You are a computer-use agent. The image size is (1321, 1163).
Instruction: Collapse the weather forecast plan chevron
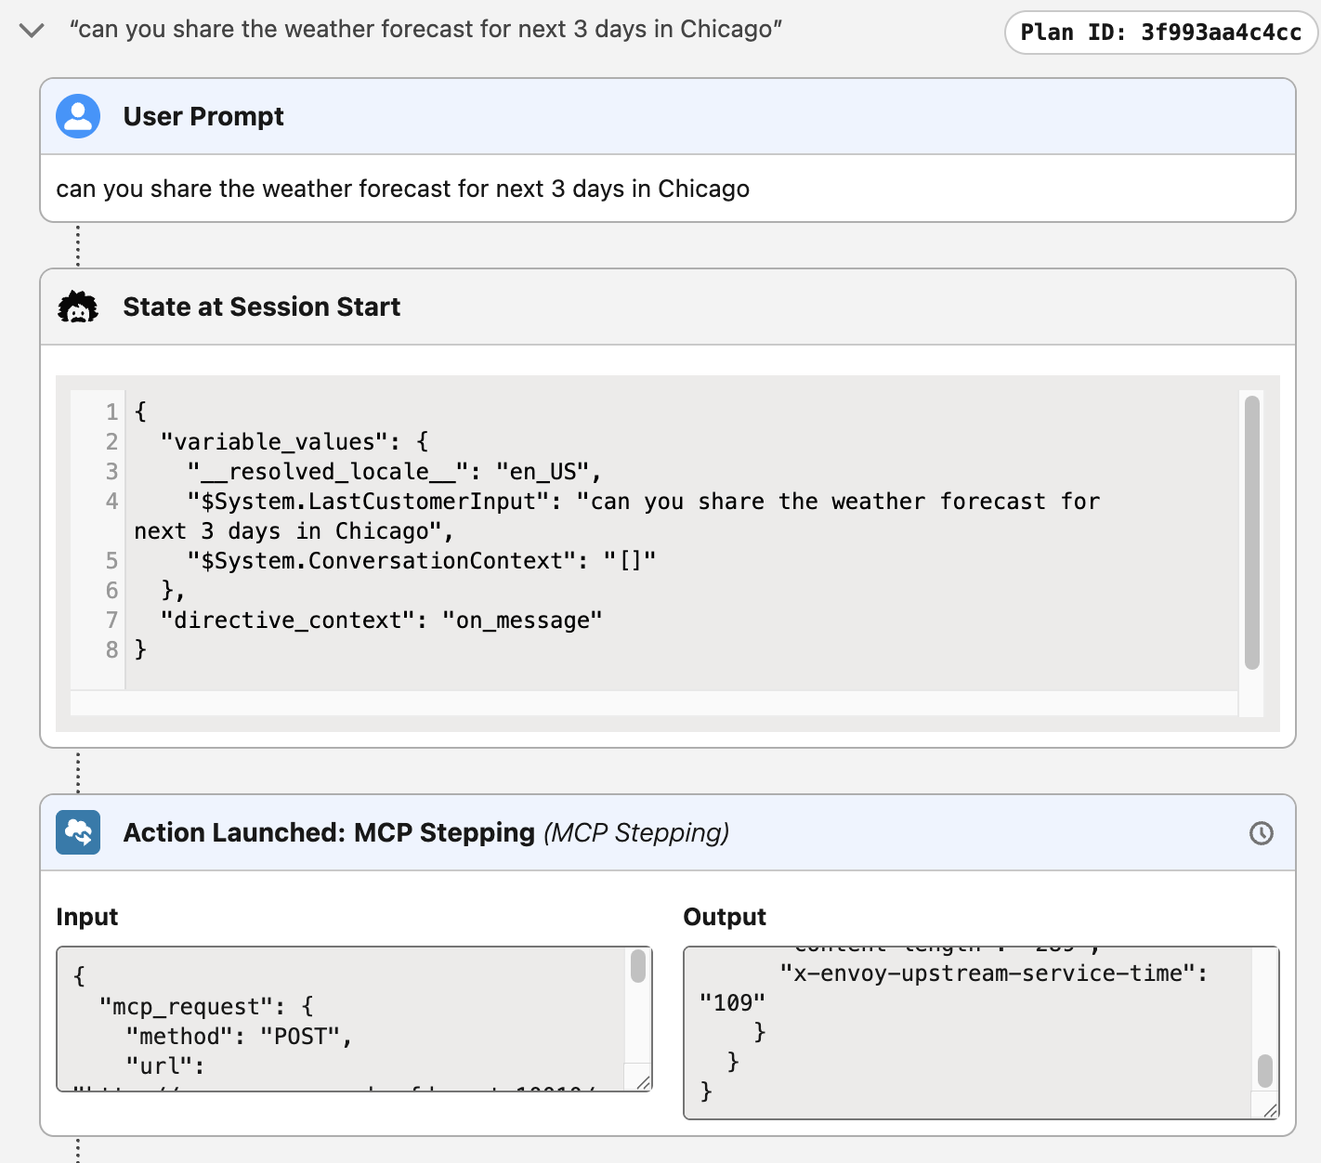[x=32, y=31]
